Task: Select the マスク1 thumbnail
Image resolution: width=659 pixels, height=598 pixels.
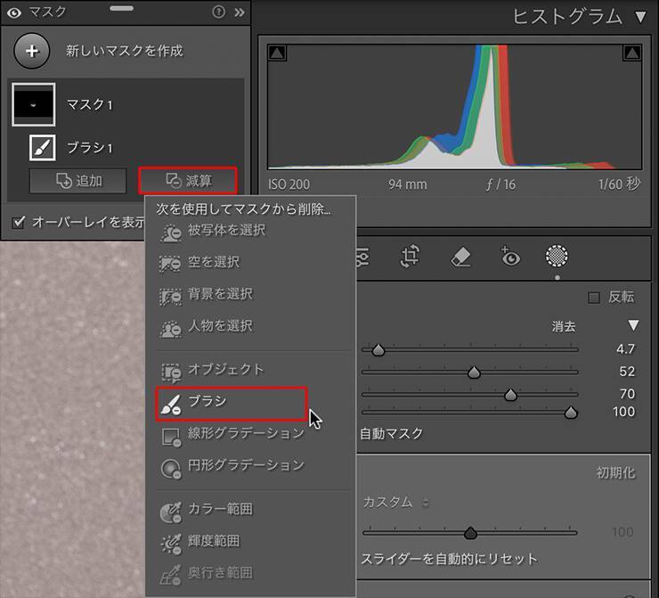Action: pyautogui.click(x=34, y=105)
